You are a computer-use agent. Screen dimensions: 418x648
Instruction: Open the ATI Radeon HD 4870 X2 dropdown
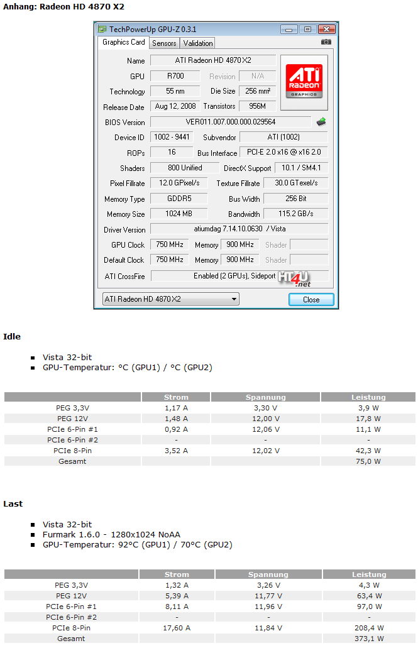tap(170, 299)
